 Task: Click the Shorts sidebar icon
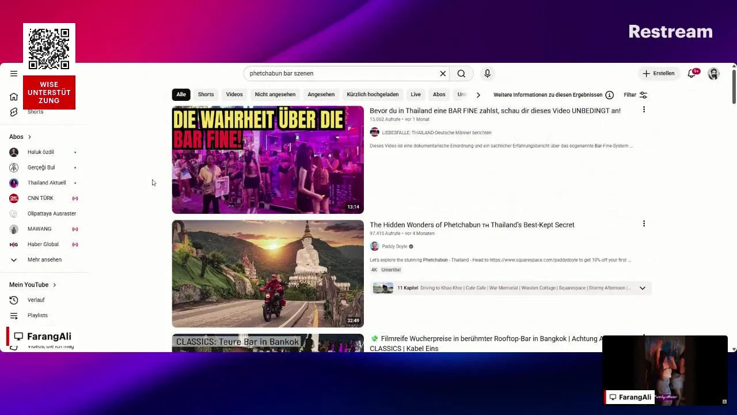click(14, 112)
